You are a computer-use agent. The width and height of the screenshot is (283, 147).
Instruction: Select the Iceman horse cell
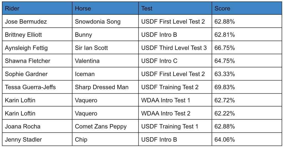pyautogui.click(x=105, y=74)
